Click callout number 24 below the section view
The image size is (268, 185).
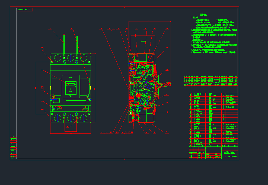[x=155, y=132]
